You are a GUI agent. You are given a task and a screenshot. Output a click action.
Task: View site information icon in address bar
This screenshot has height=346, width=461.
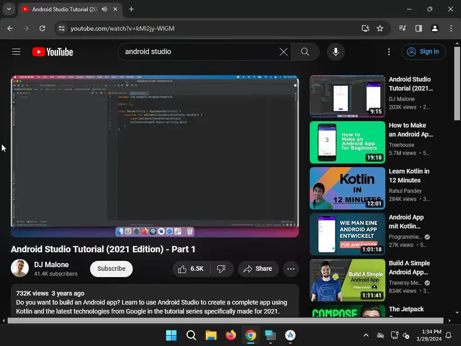tap(62, 28)
